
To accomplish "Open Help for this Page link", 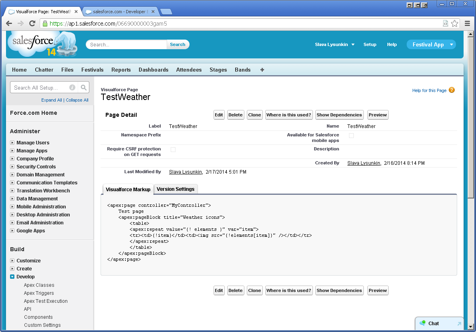I will click(x=429, y=90).
